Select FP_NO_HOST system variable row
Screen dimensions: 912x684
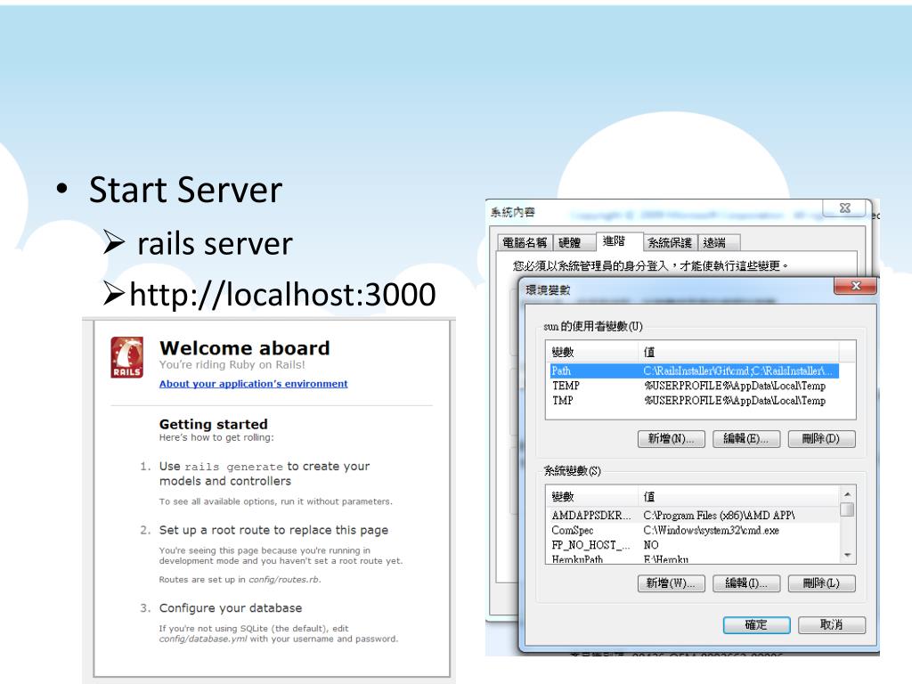(694, 545)
